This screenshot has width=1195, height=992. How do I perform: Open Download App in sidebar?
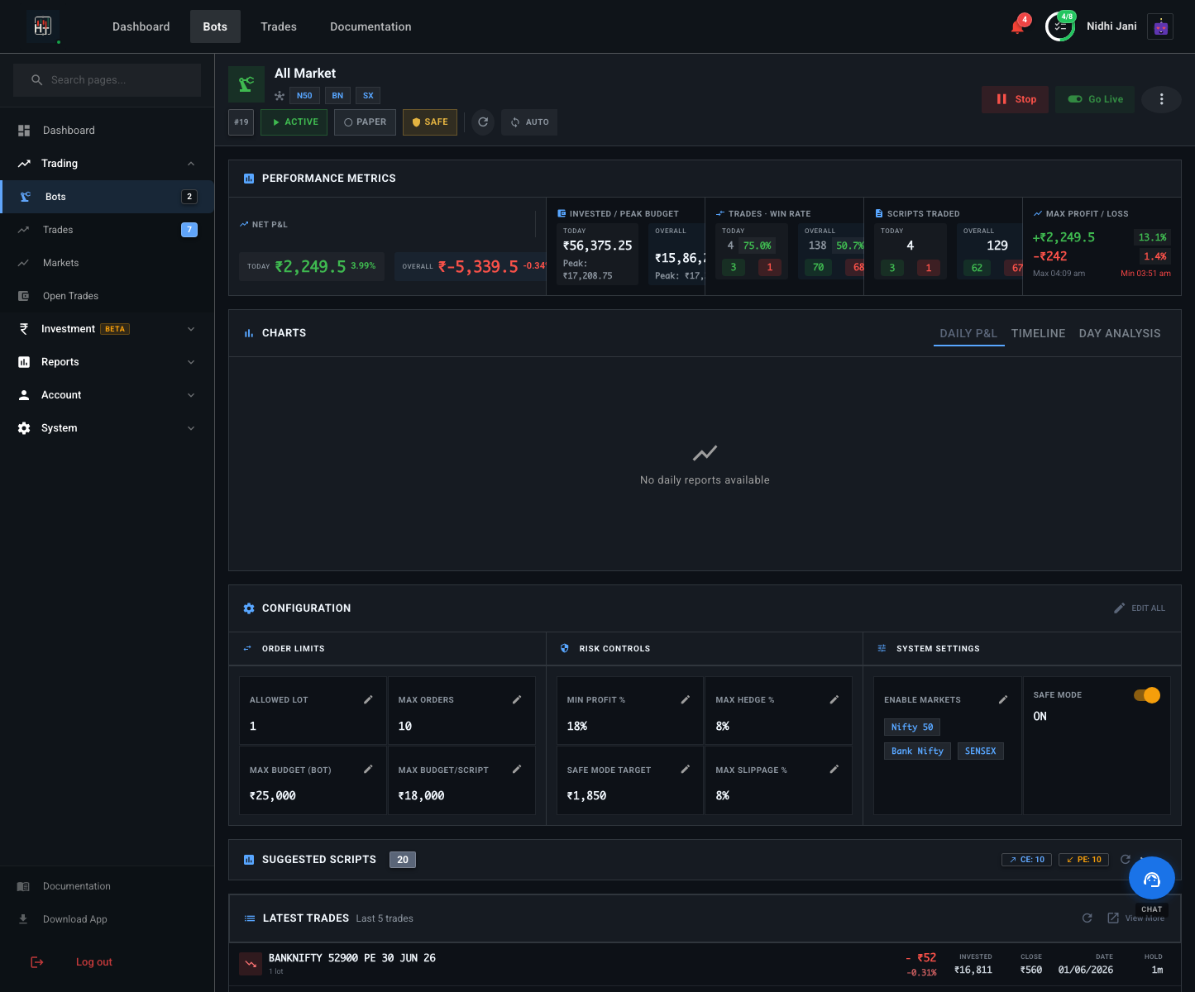pos(107,919)
